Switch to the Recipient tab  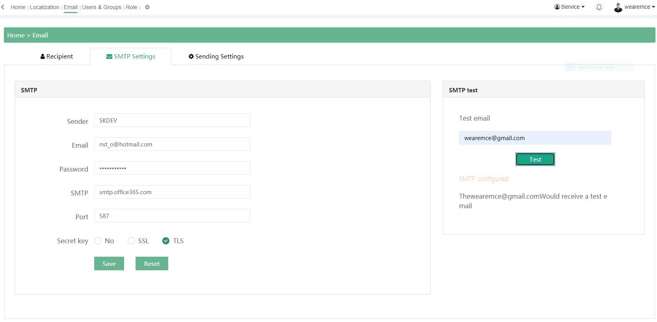click(x=57, y=57)
